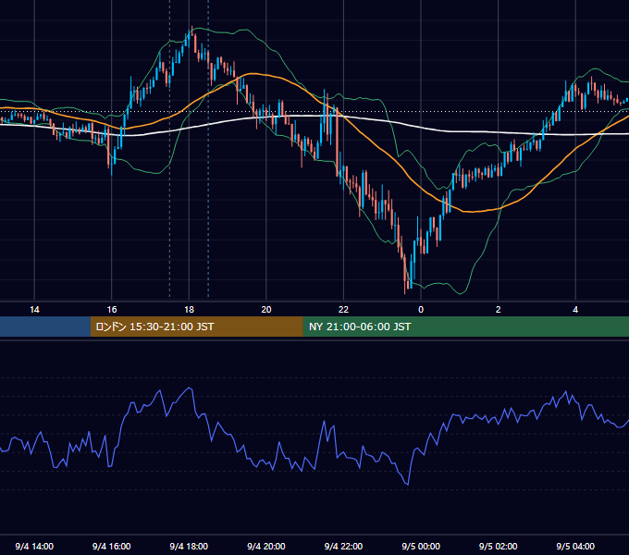Click the hour label 16 on price chart axis
Image resolution: width=629 pixels, height=555 pixels.
coord(112,310)
